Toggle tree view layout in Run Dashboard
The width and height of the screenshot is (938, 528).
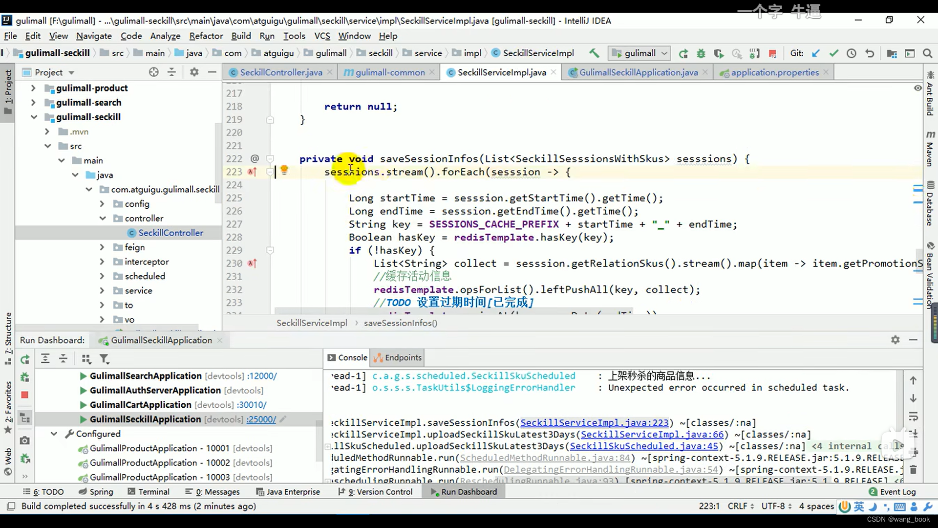[x=25, y=418]
